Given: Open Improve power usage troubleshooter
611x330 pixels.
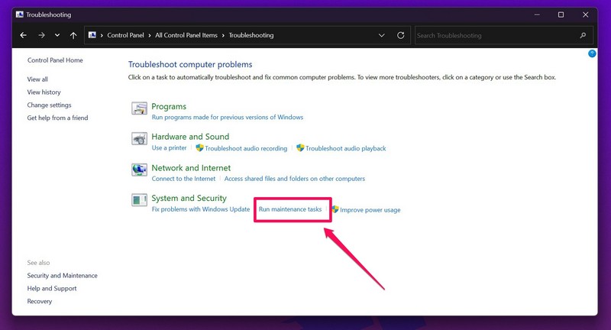Looking at the screenshot, I should point(370,210).
